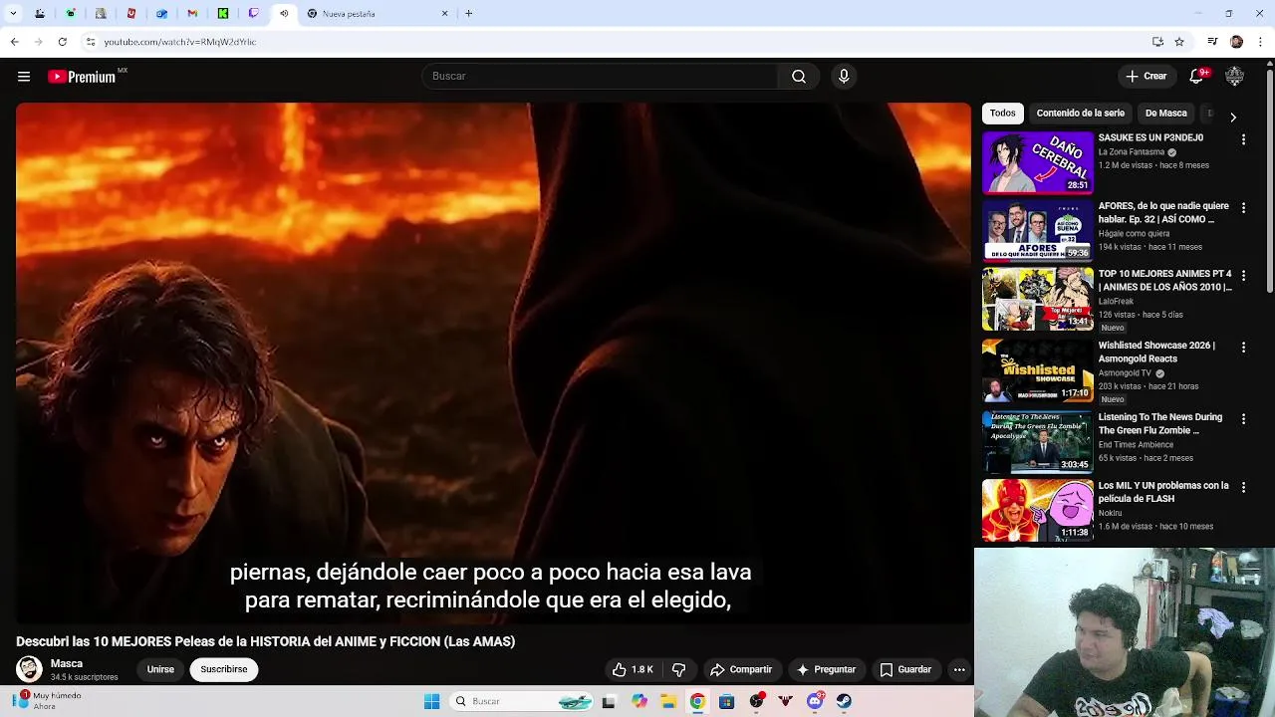Click the YouTube Buscar search field
This screenshot has height=717, width=1275.
click(600, 77)
